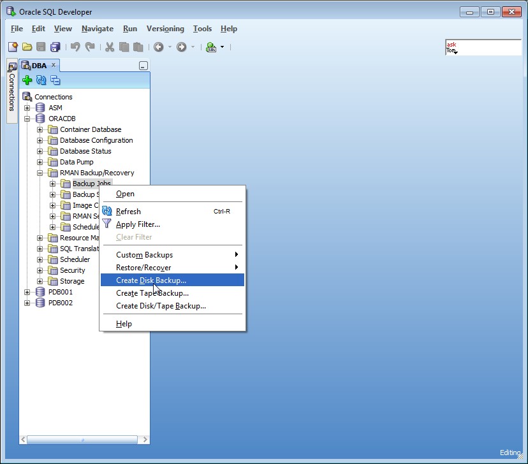Click the Collapse All icon in the DBA panel

coord(55,80)
